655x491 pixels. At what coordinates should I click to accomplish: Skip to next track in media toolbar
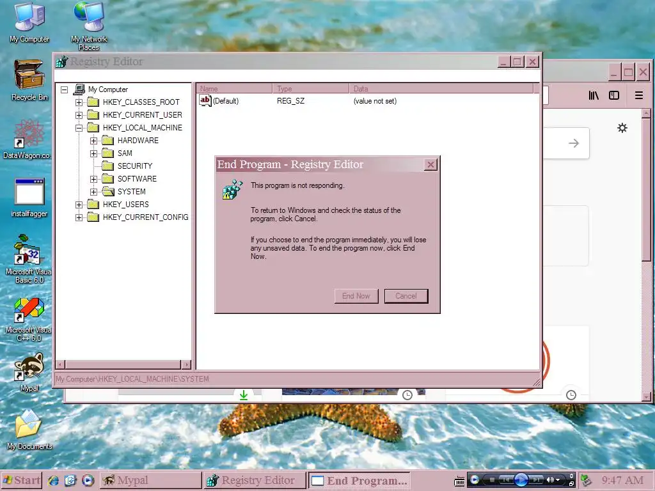click(x=537, y=479)
